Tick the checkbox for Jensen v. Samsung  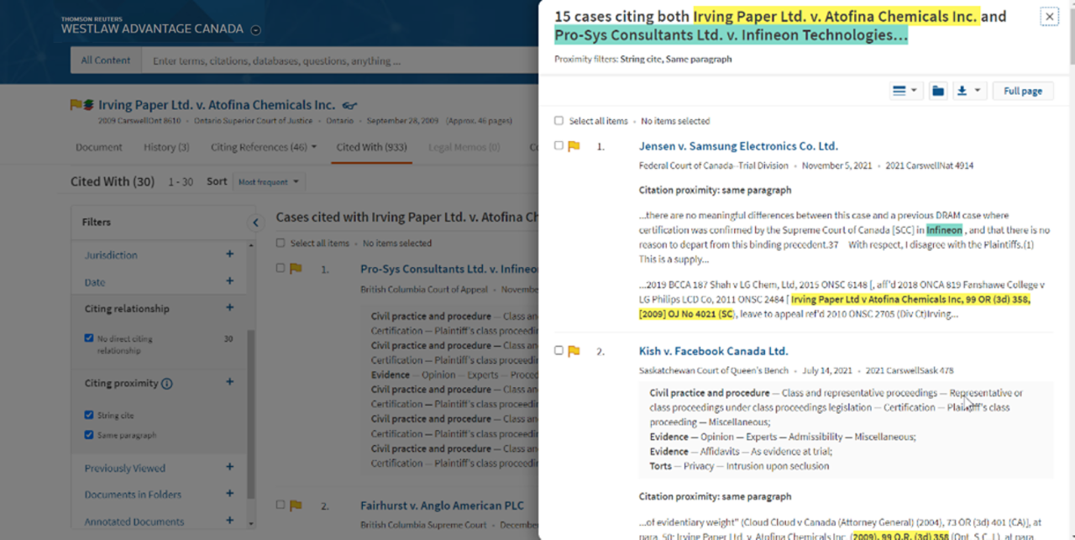(559, 146)
